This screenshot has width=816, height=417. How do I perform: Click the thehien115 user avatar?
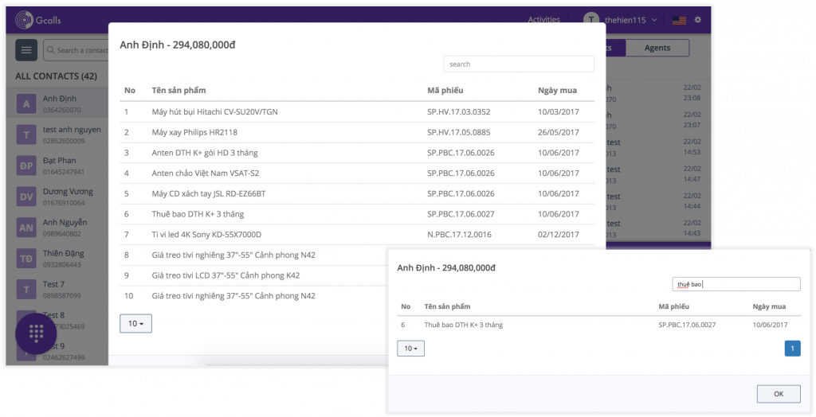point(591,19)
